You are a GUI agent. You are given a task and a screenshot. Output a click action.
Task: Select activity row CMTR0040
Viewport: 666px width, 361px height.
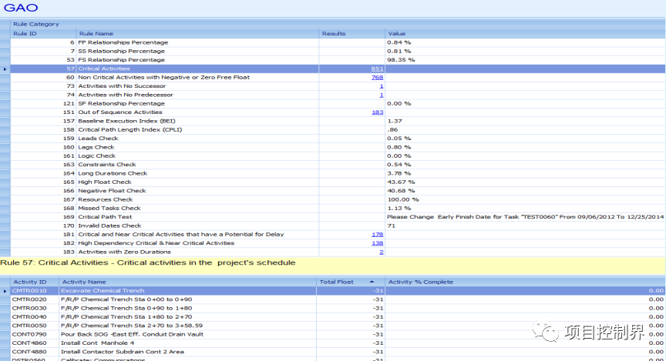[x=338, y=317]
